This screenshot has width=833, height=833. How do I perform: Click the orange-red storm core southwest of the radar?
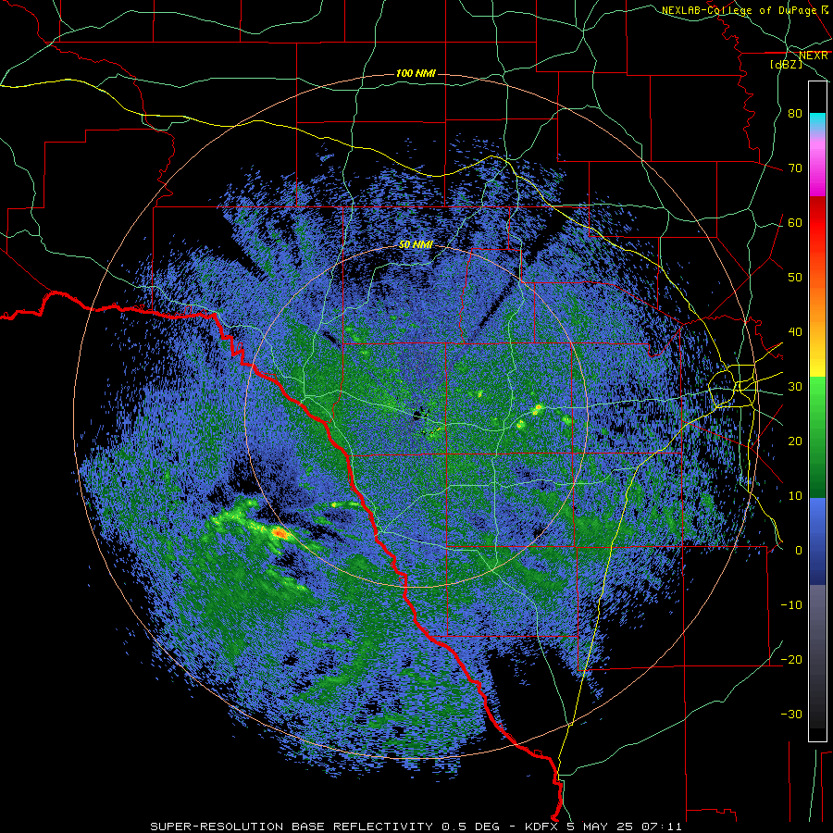(x=280, y=532)
